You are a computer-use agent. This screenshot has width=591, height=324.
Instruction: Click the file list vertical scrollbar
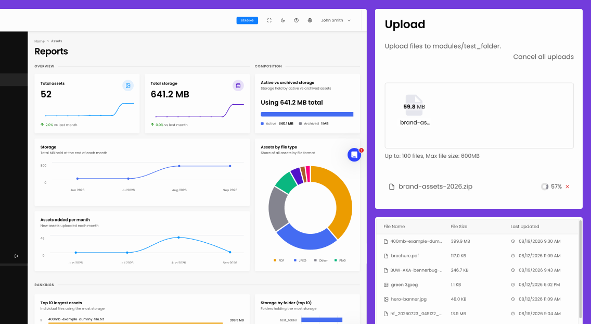click(581, 270)
